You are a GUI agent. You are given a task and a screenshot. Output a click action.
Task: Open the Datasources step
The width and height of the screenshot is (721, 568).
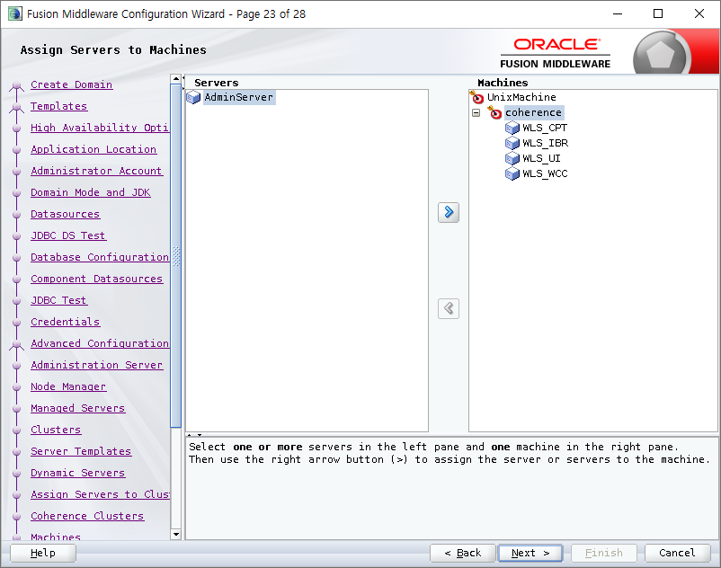coord(66,214)
